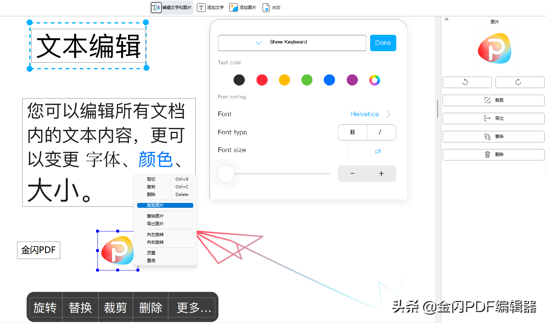This screenshot has width=546, height=323.
Task: Choose the purple text color
Action: [352, 80]
